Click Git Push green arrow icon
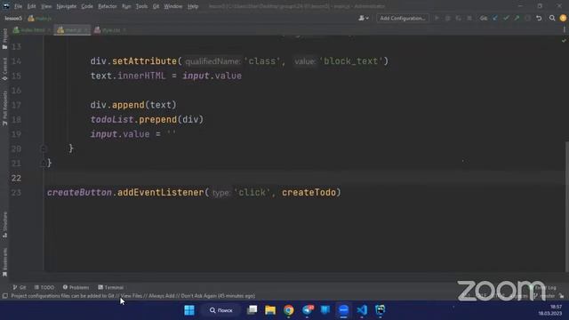 (x=517, y=18)
